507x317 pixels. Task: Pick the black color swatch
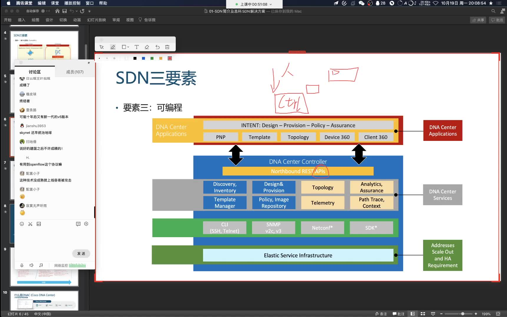(135, 58)
